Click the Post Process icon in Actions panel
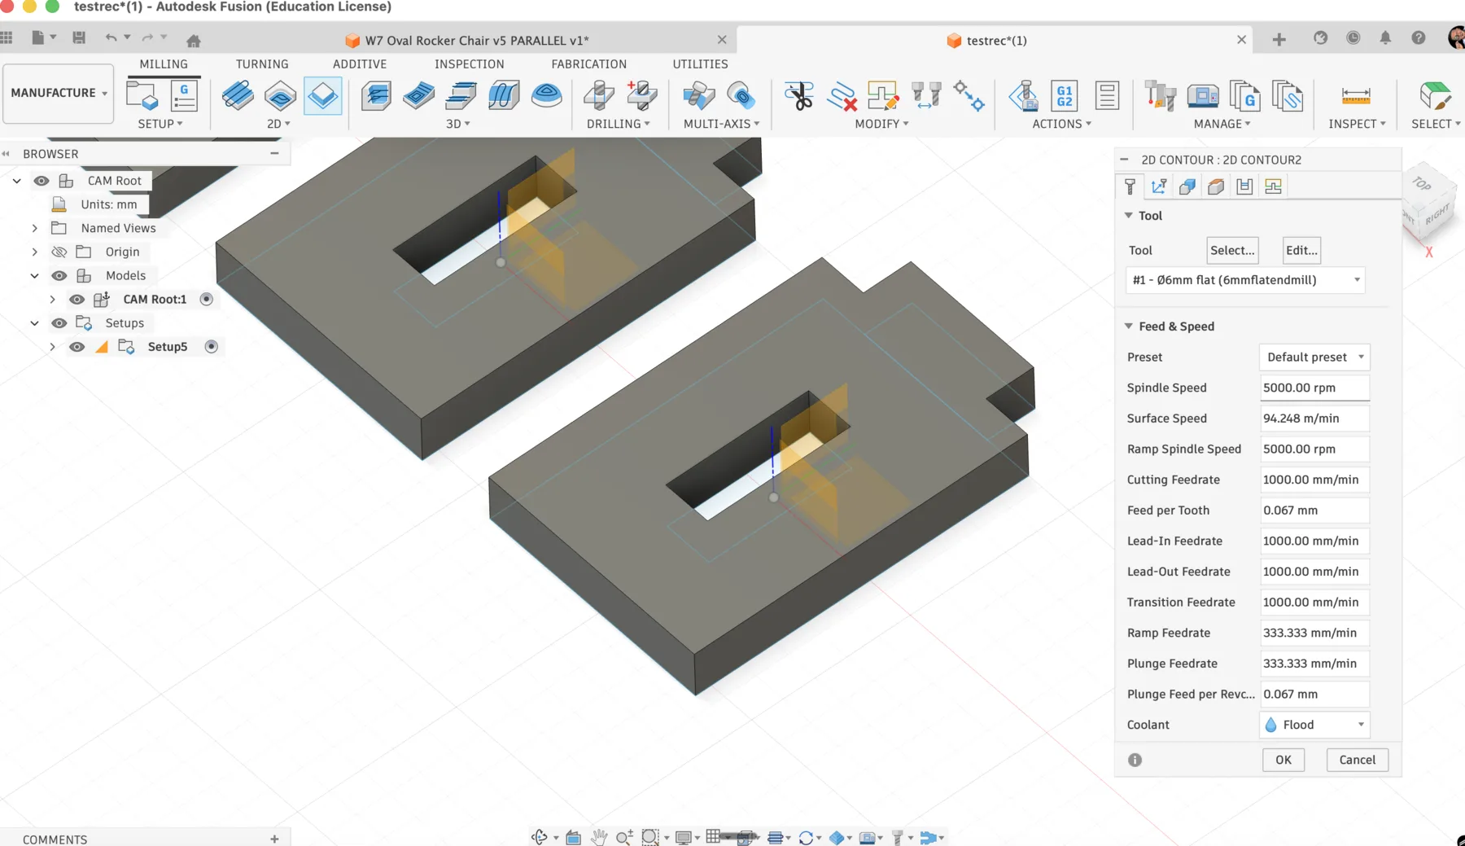Viewport: 1465px width, 846px height. (x=1065, y=96)
